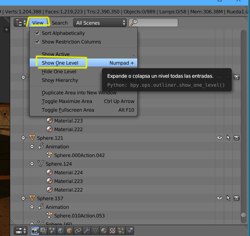
Task: Toggle selectability cursor icon for Sphere.157
Action: 228,198
